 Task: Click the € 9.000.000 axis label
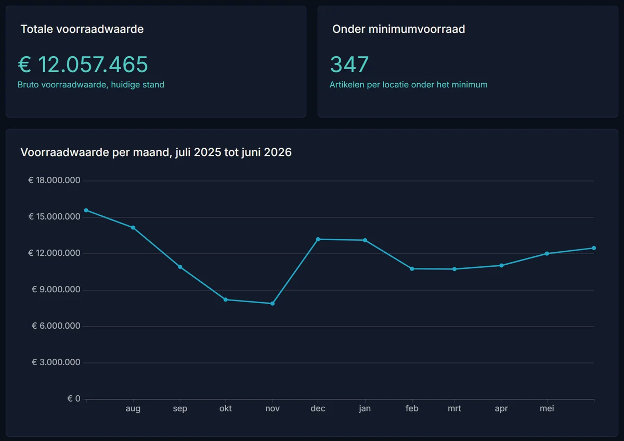click(x=56, y=290)
